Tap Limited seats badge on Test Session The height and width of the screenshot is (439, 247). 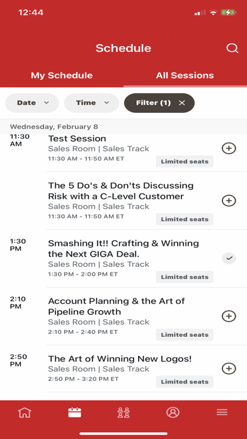pyautogui.click(x=185, y=161)
